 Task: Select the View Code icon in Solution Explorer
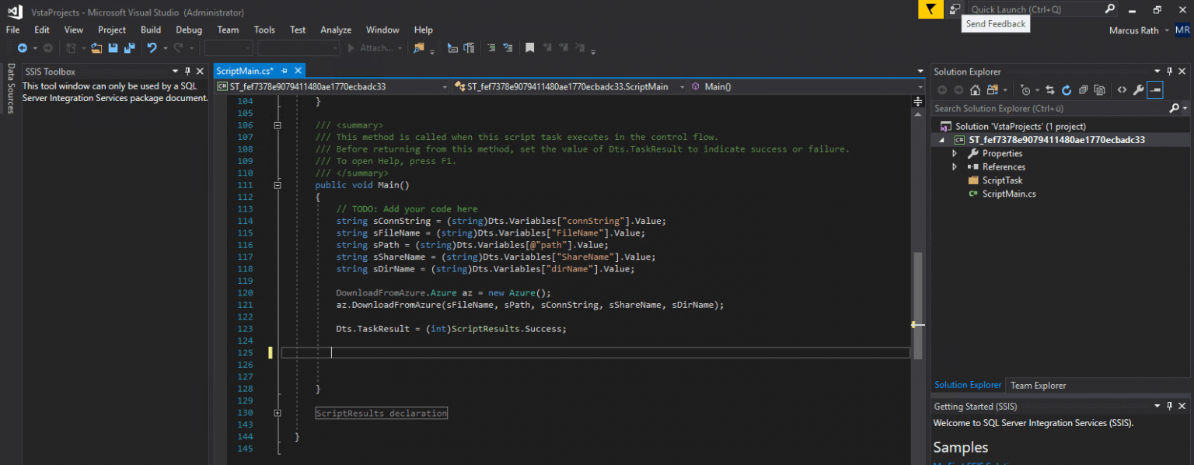(x=1123, y=89)
